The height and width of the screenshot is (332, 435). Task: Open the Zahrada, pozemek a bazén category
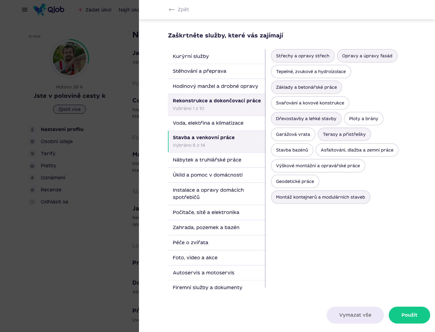click(217, 227)
